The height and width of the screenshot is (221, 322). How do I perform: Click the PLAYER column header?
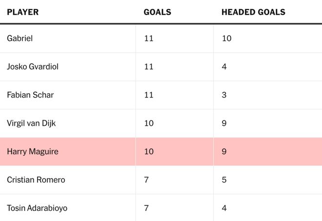point(22,12)
